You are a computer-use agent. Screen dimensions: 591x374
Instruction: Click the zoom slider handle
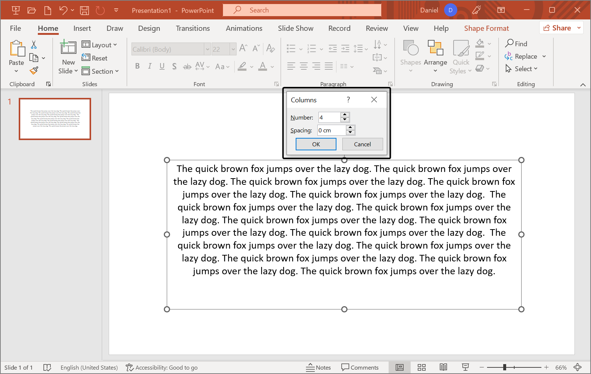pyautogui.click(x=505, y=367)
